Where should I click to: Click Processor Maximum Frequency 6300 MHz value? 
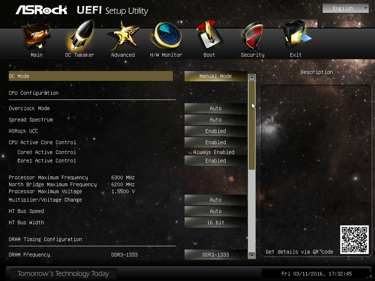pyautogui.click(x=123, y=177)
